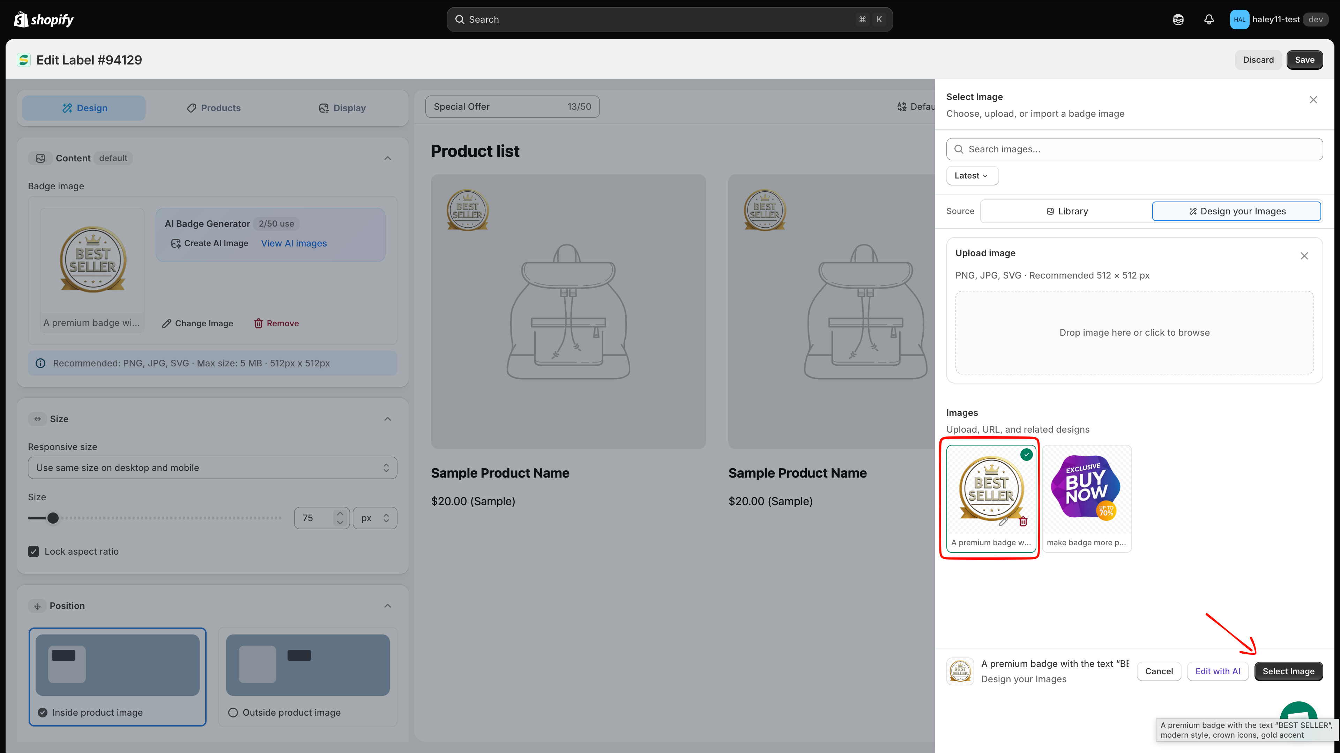Click the green checkmark on selected badge
1340x753 pixels.
(1026, 455)
